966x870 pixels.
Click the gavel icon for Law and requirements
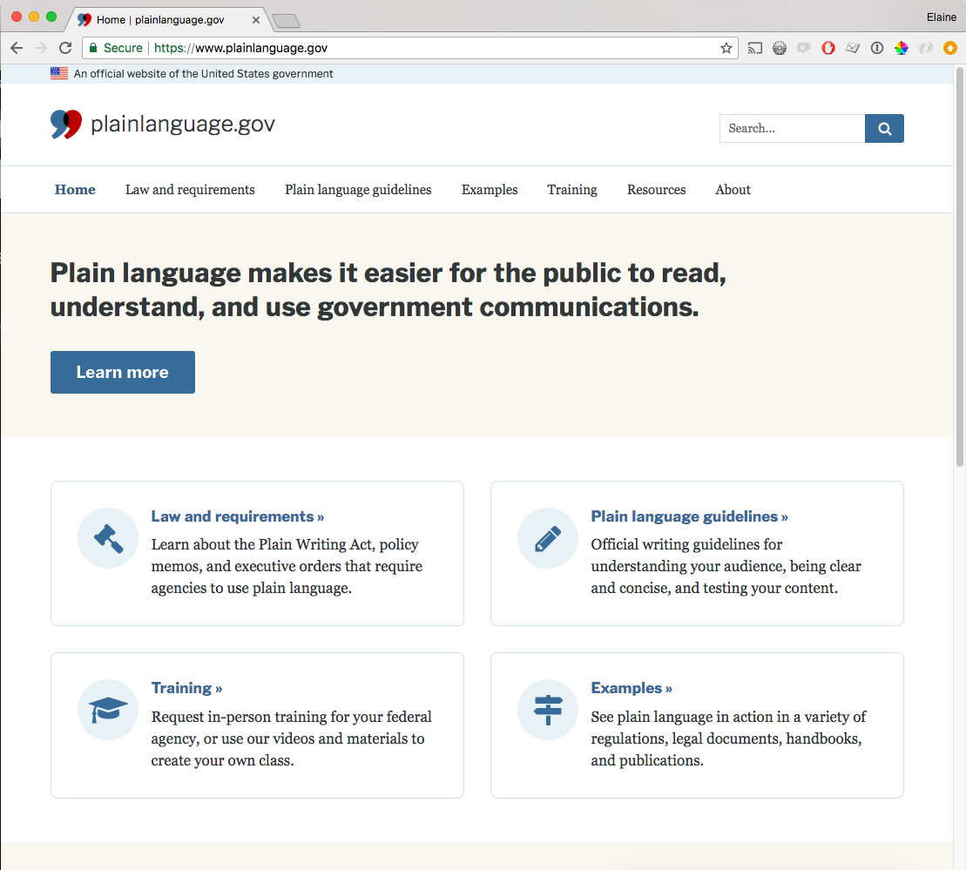107,538
